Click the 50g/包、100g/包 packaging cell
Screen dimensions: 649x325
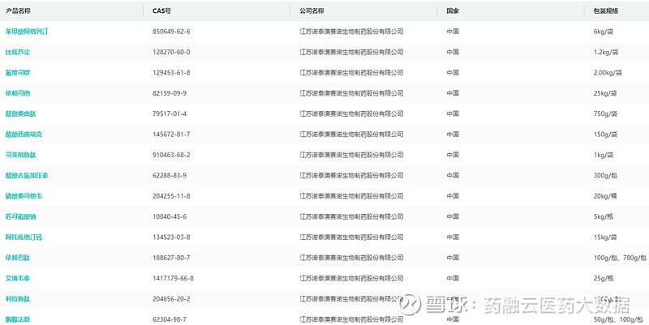coord(618,319)
